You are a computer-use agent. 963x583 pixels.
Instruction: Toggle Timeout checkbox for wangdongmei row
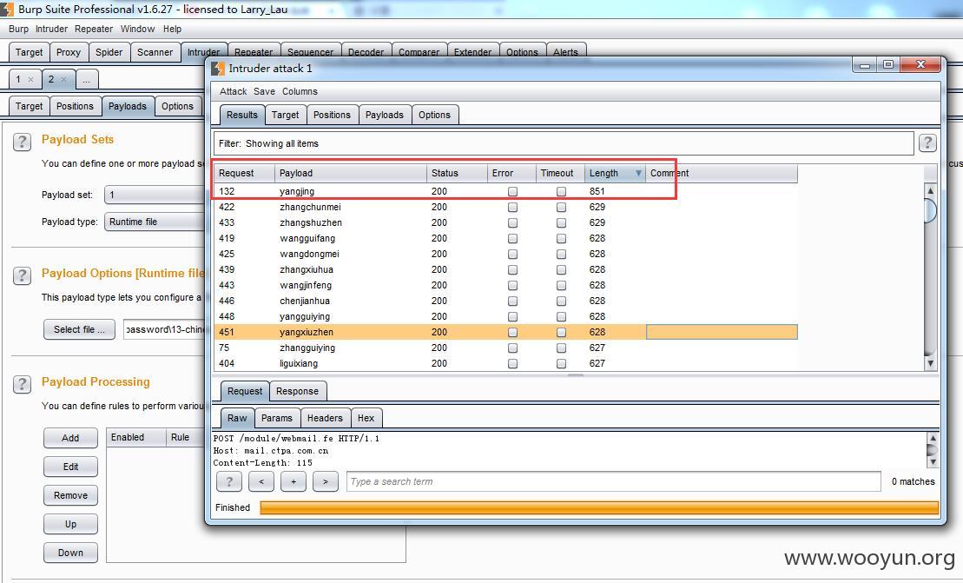coord(561,255)
